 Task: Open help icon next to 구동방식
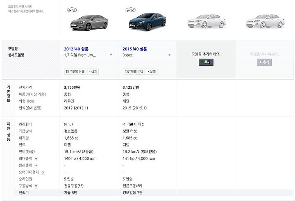point(36,186)
